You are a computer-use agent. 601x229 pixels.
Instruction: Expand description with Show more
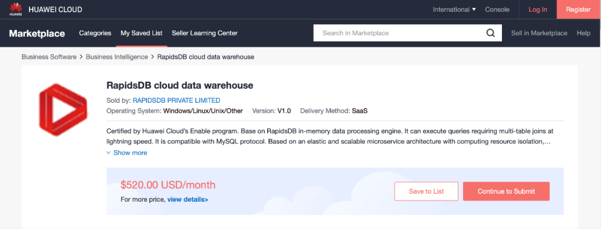[127, 152]
